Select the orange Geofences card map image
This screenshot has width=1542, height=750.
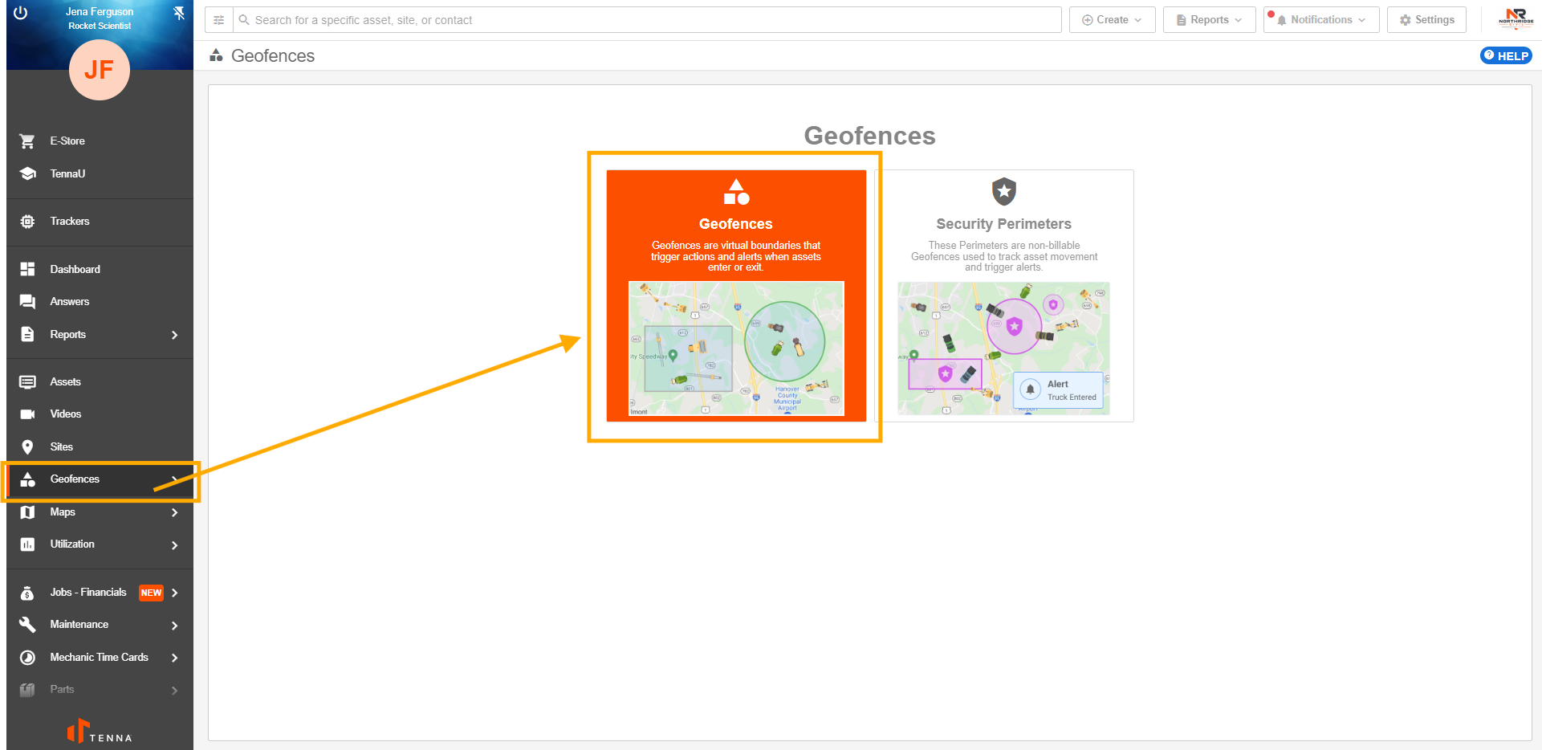[x=736, y=348]
